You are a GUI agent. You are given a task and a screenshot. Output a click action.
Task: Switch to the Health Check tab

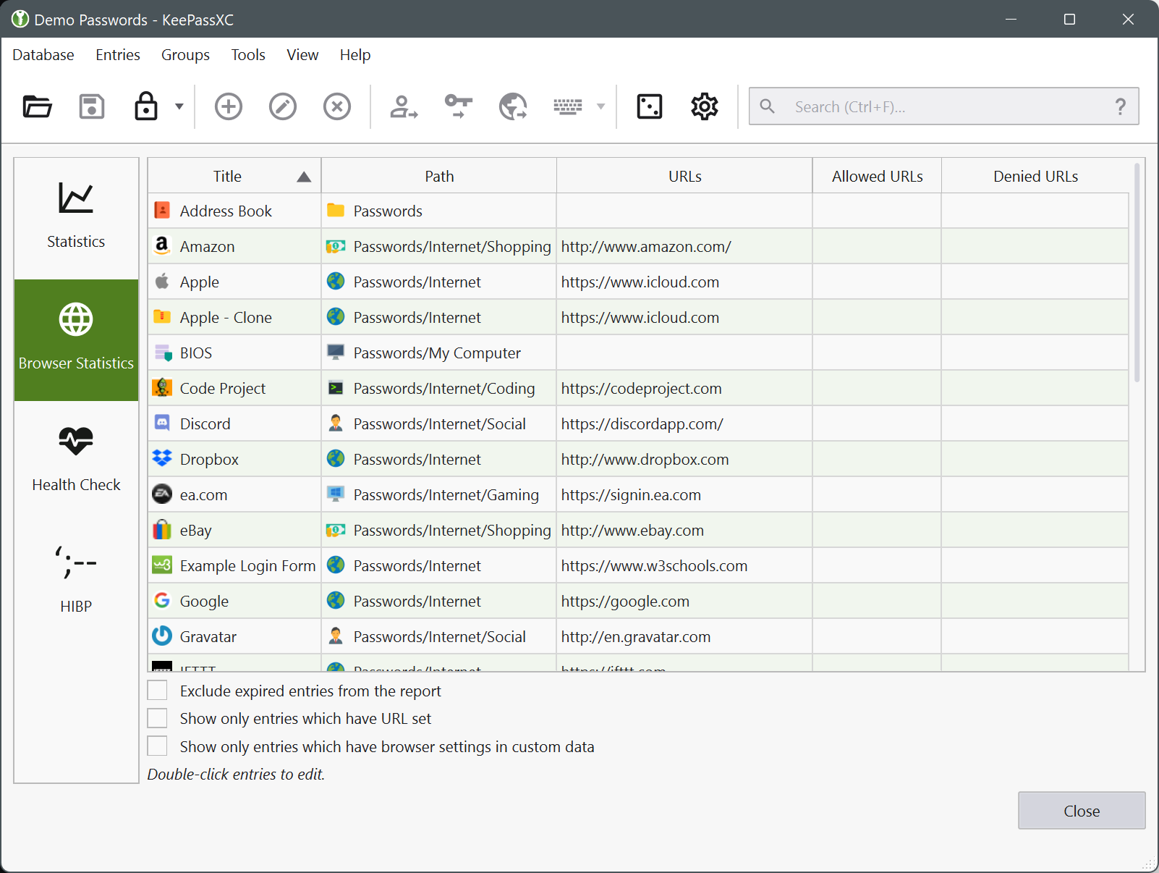(x=76, y=460)
